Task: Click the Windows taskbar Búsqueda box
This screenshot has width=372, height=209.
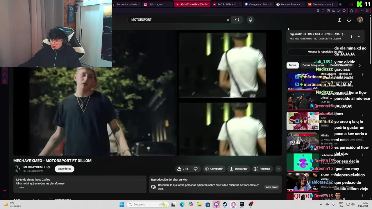Action: tap(148, 204)
